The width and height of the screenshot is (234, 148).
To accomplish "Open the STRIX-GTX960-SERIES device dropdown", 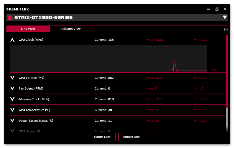I will click(x=225, y=18).
